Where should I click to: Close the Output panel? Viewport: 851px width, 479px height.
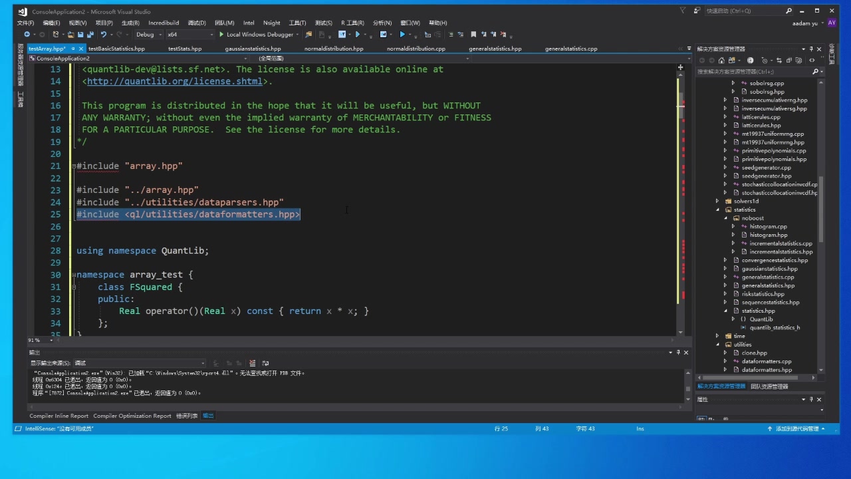tap(686, 353)
